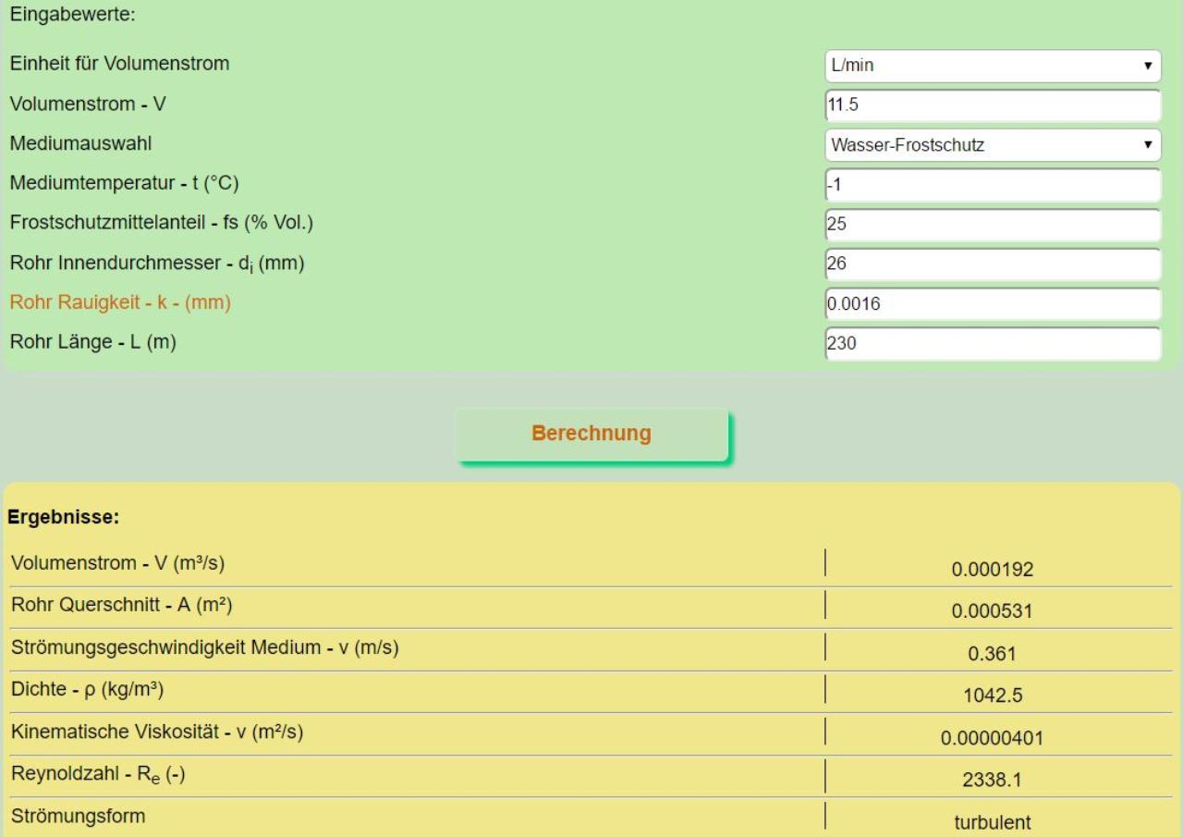The height and width of the screenshot is (837, 1183).
Task: Select the Reynoldzahl value 2338.1
Action: click(x=992, y=780)
